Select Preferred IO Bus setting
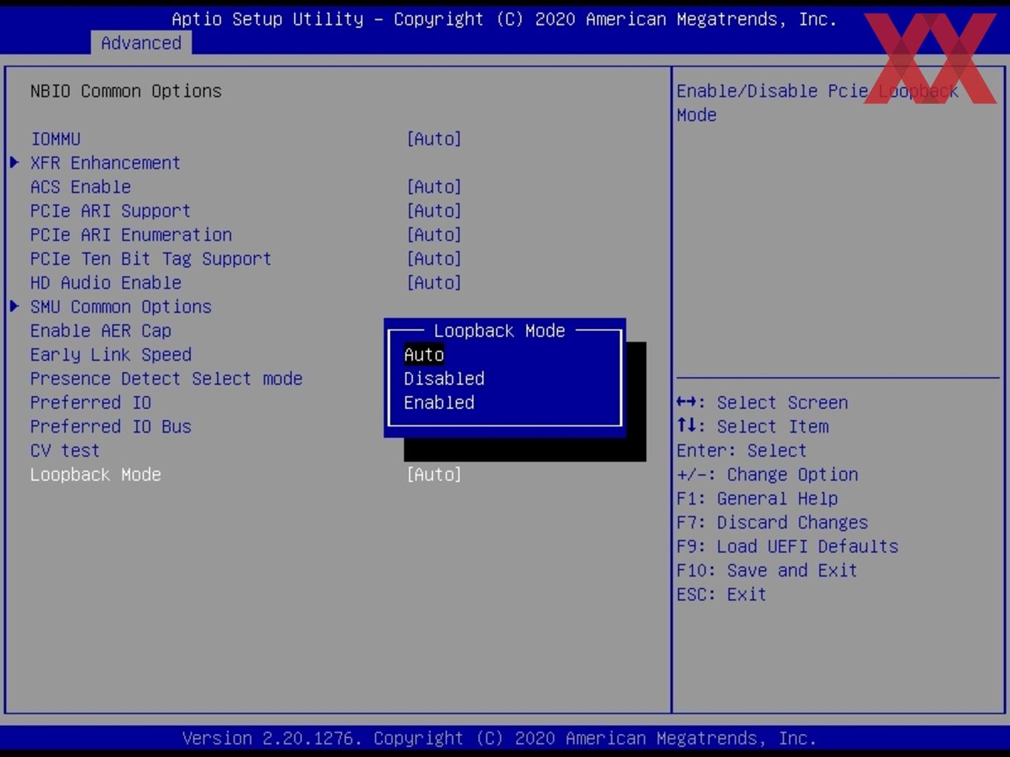The width and height of the screenshot is (1010, 757). pos(111,426)
